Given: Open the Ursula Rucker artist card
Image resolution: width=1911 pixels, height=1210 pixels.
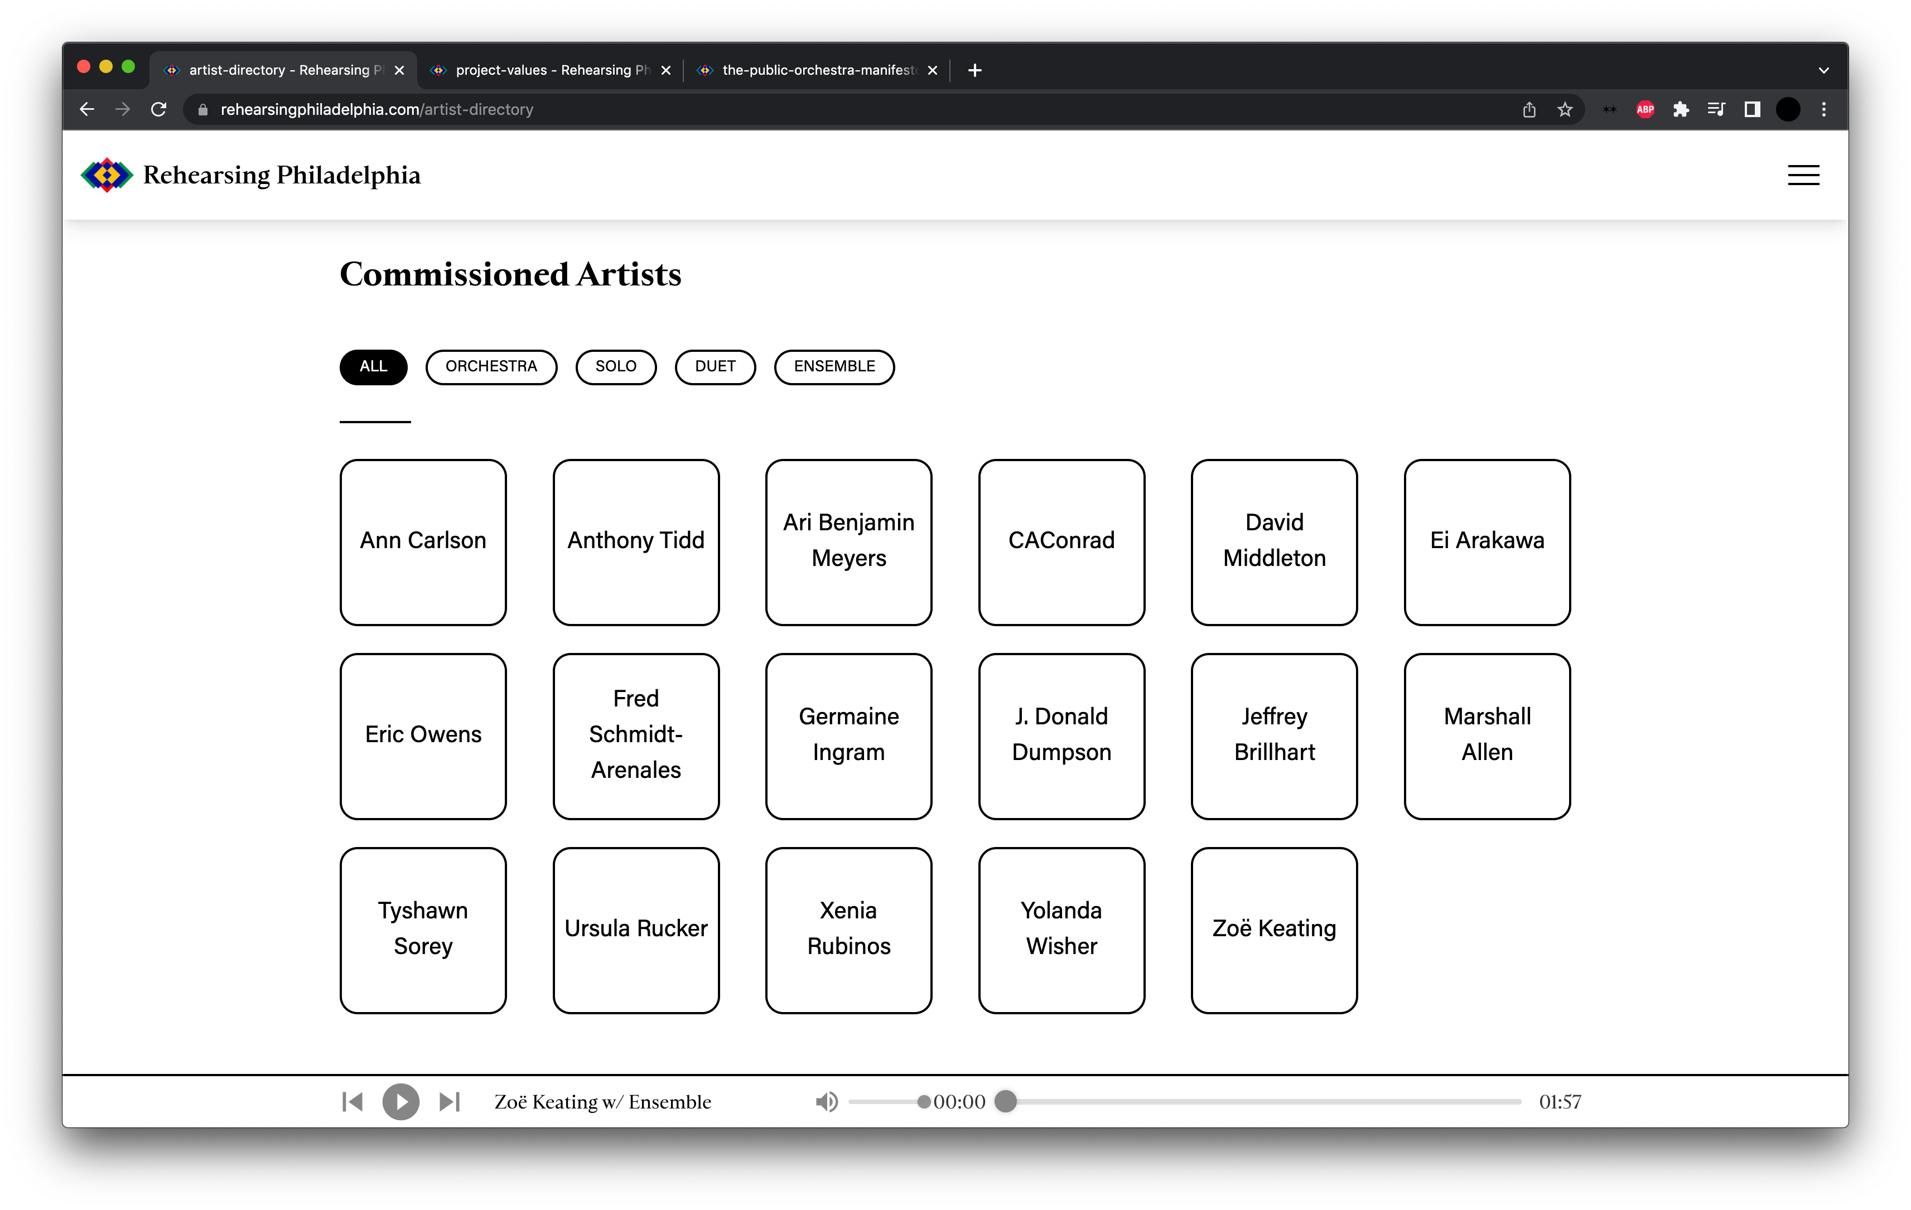Looking at the screenshot, I should click(636, 930).
